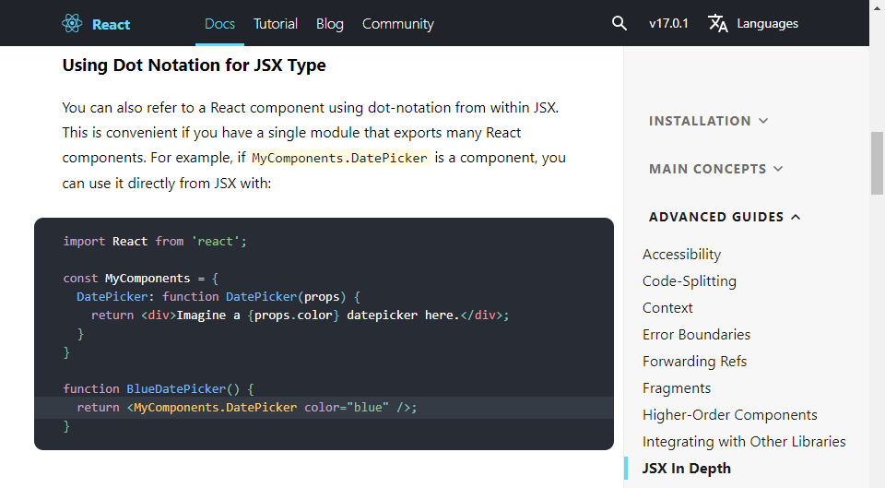885x488 pixels.
Task: Go to the Blog tab
Action: pos(330,24)
